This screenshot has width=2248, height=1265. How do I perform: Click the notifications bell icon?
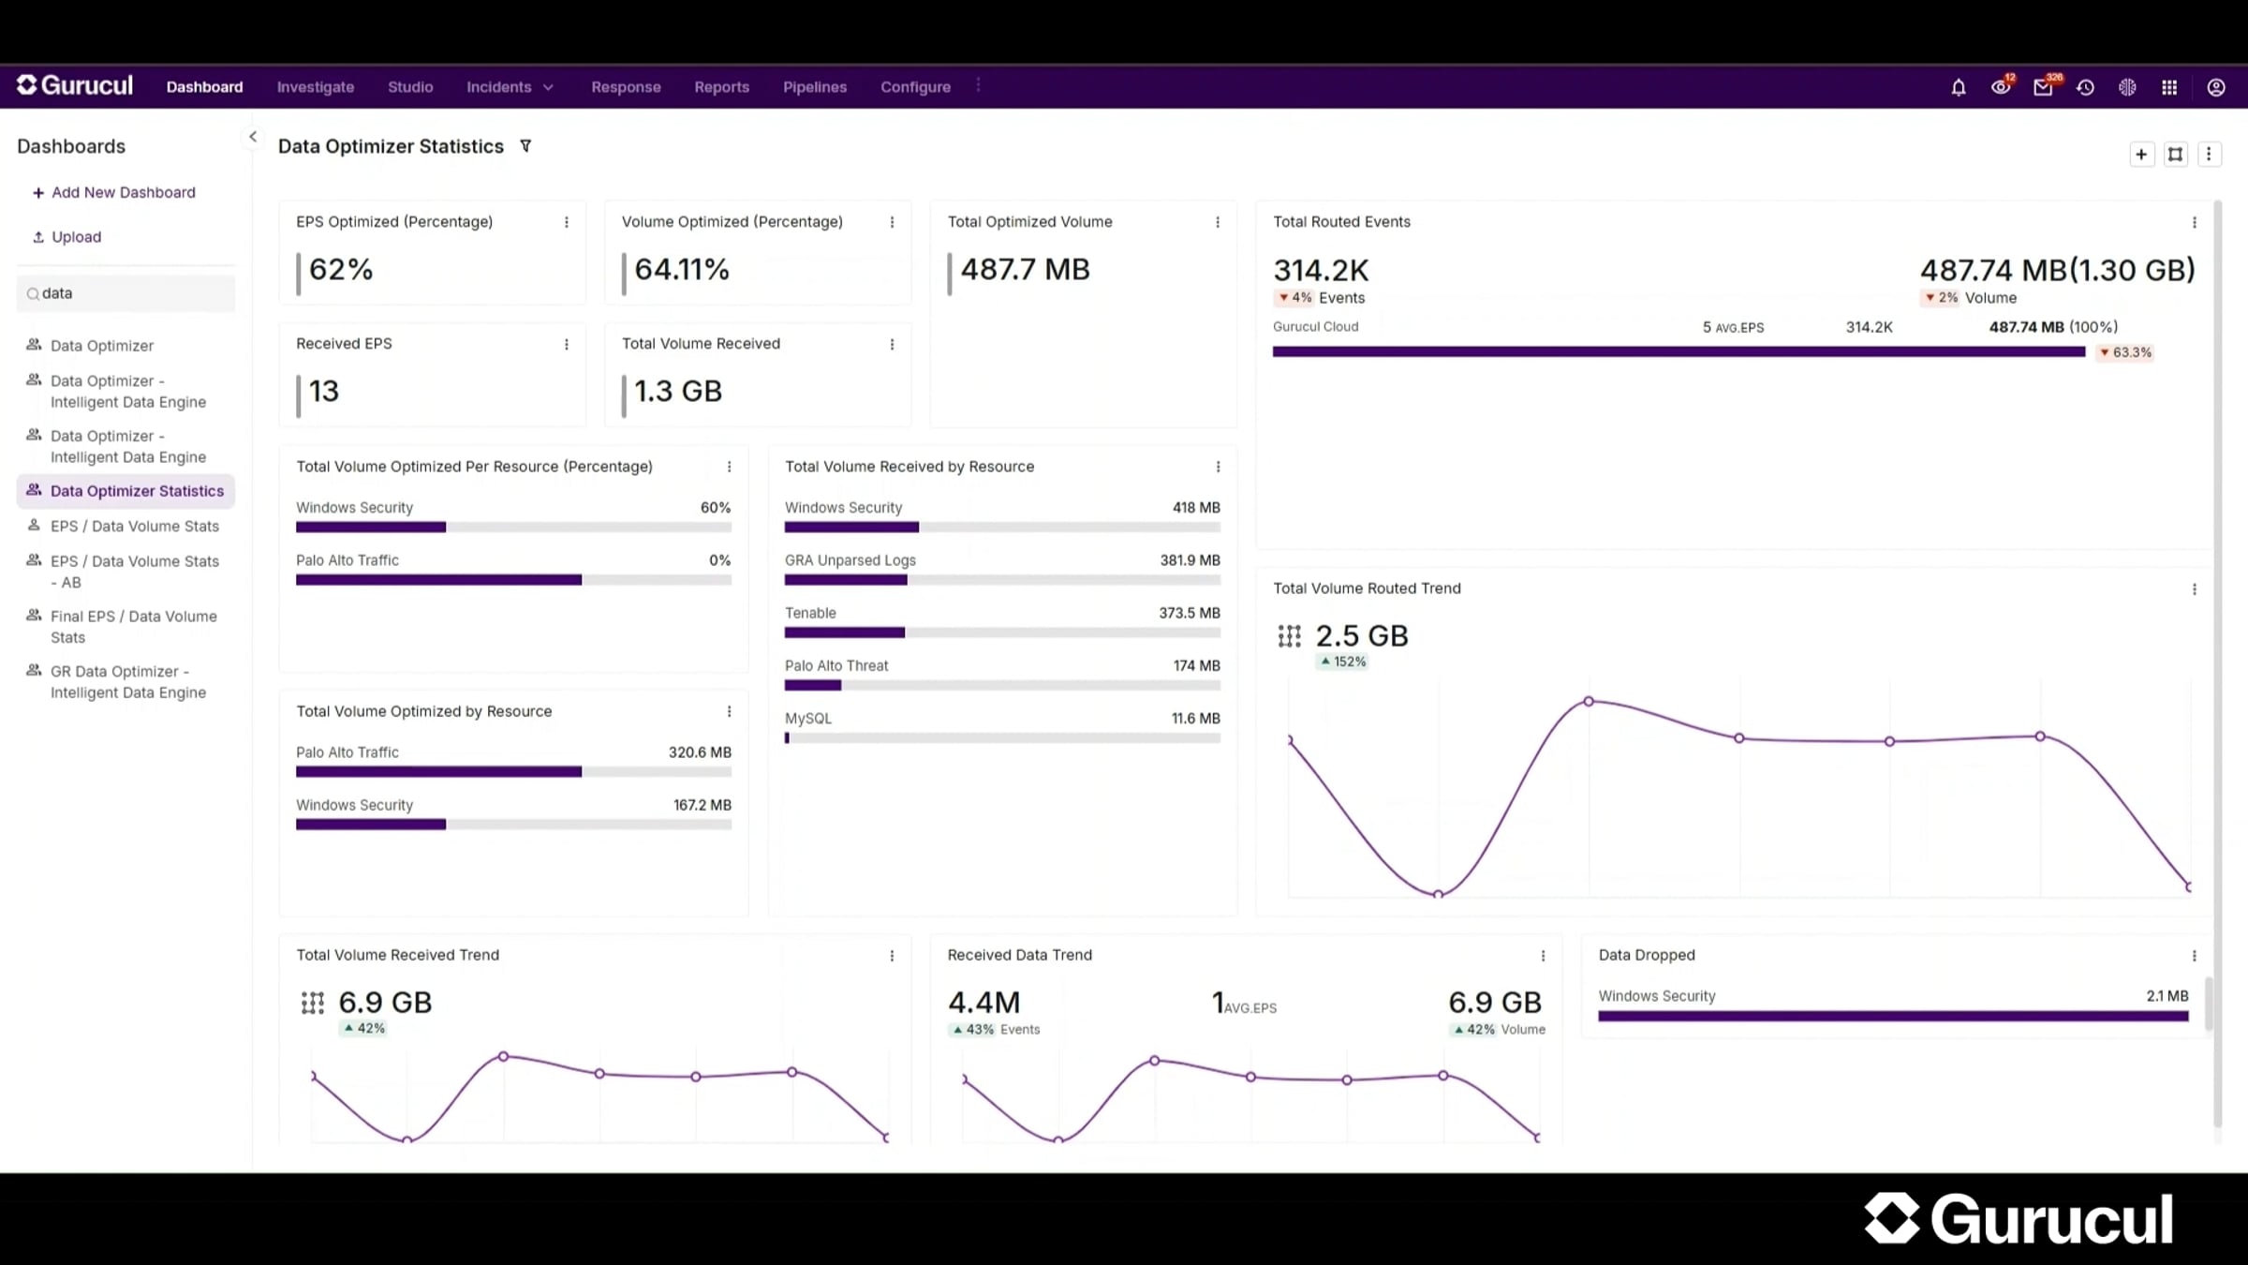pos(1958,87)
